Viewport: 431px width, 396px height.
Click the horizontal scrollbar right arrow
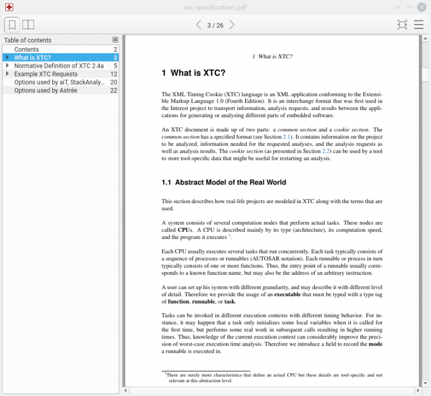tap(417, 390)
